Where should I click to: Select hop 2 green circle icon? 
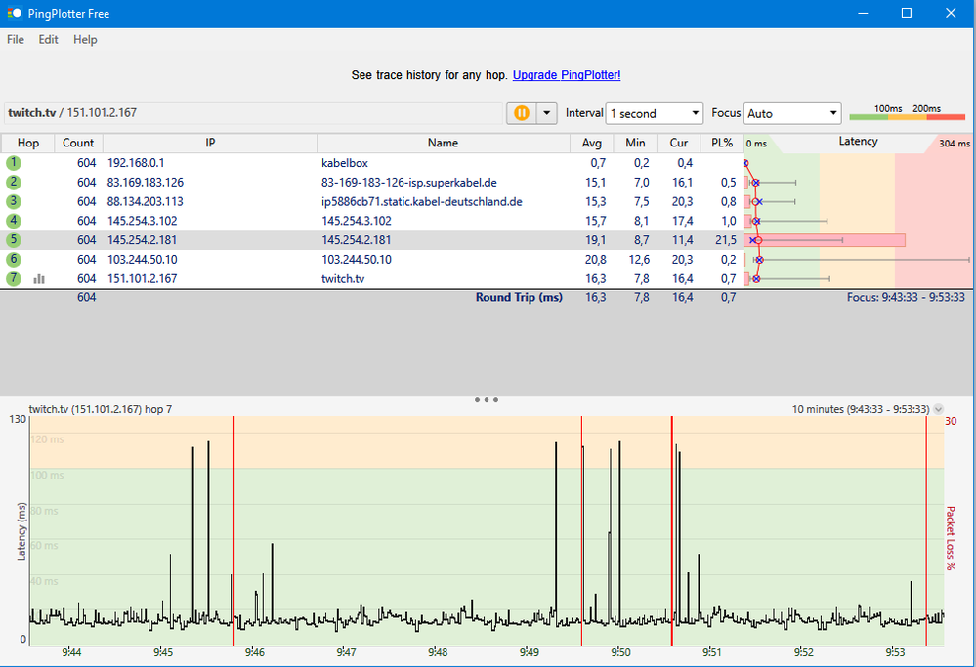(14, 183)
